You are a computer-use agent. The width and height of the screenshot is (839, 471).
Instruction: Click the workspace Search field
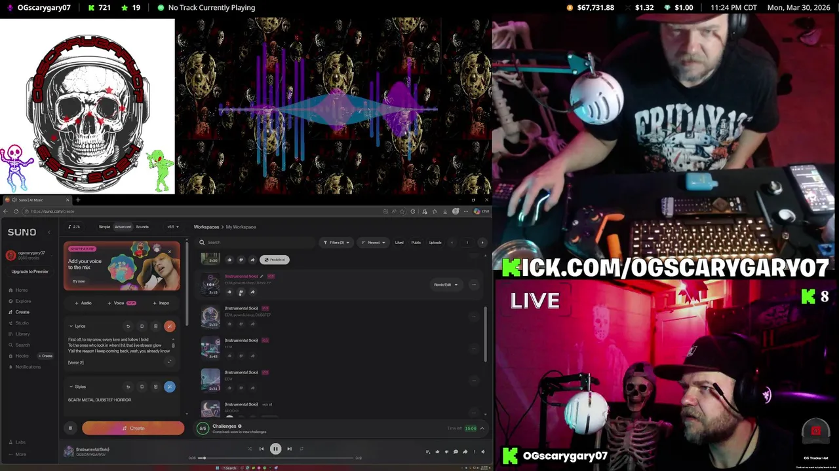256,243
